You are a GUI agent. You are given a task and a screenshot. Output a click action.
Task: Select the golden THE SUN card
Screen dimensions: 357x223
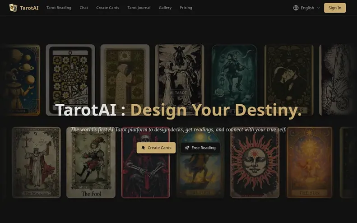click(310, 163)
